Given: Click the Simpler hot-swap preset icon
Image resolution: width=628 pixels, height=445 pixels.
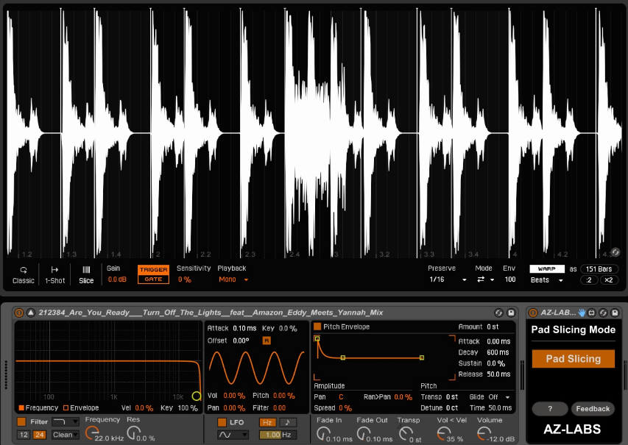Looking at the screenshot, I should 498,313.
